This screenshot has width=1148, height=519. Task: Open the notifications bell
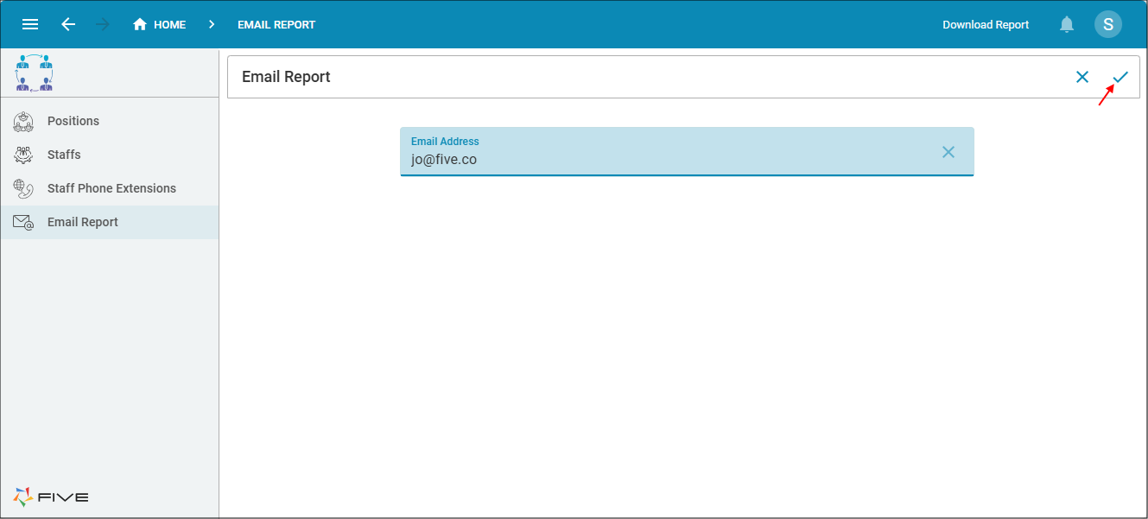1067,24
